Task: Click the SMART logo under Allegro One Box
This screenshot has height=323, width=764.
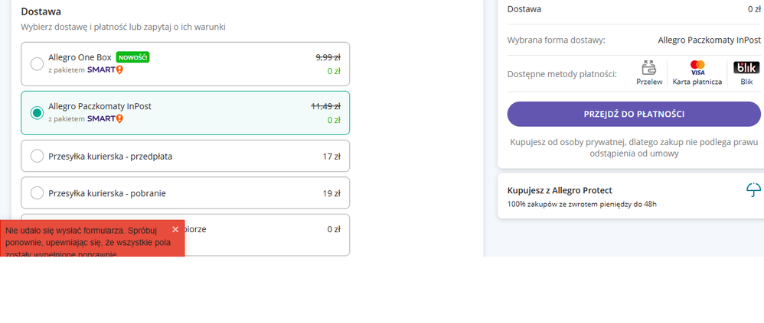Action: coord(105,70)
